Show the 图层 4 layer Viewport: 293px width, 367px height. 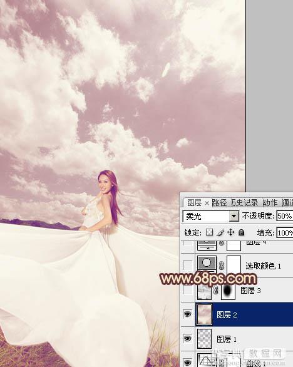coord(187,244)
